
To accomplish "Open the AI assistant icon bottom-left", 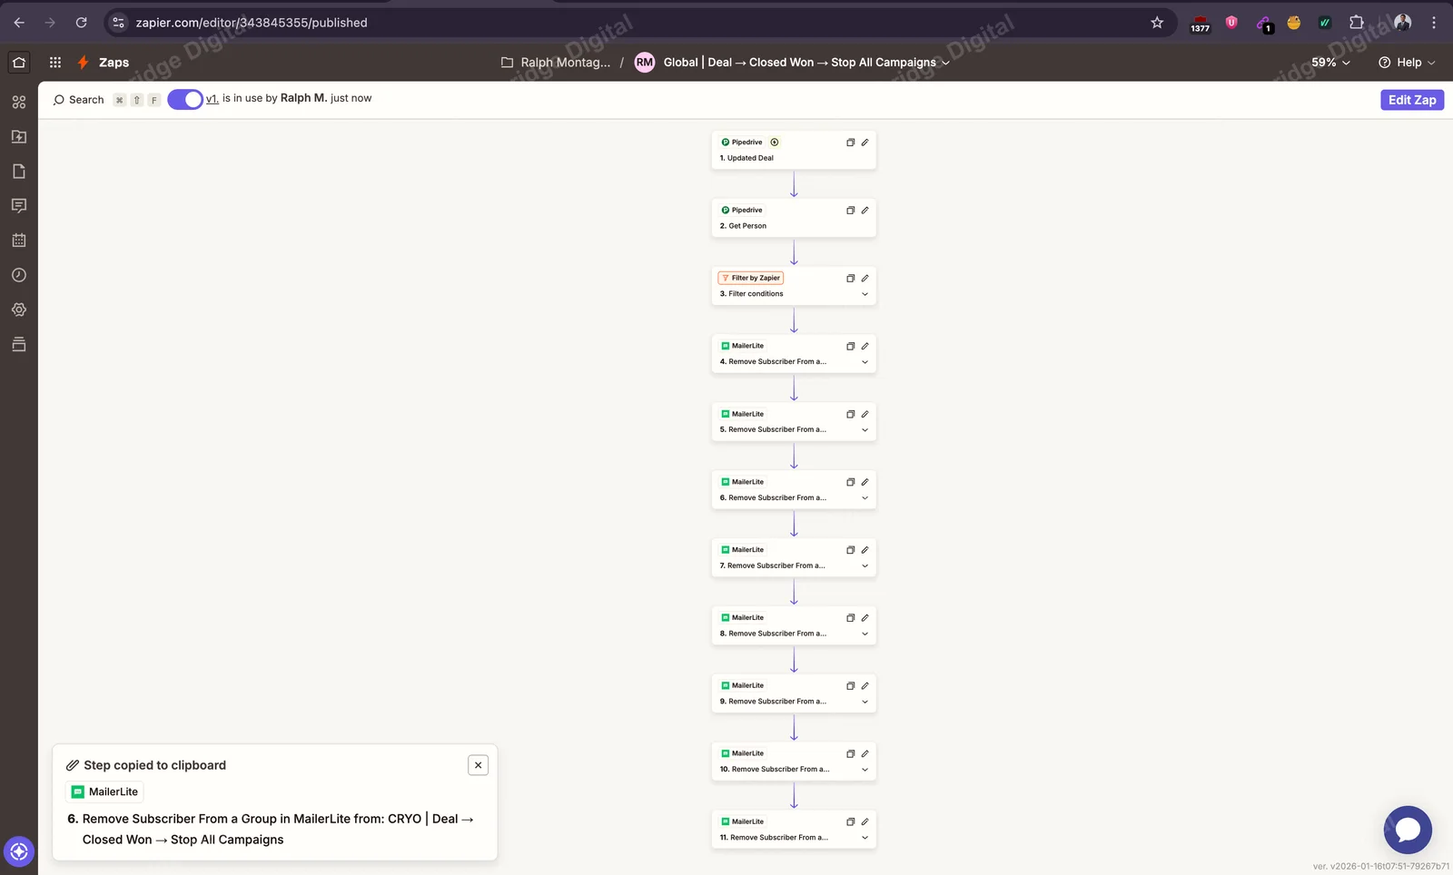I will coord(19,851).
